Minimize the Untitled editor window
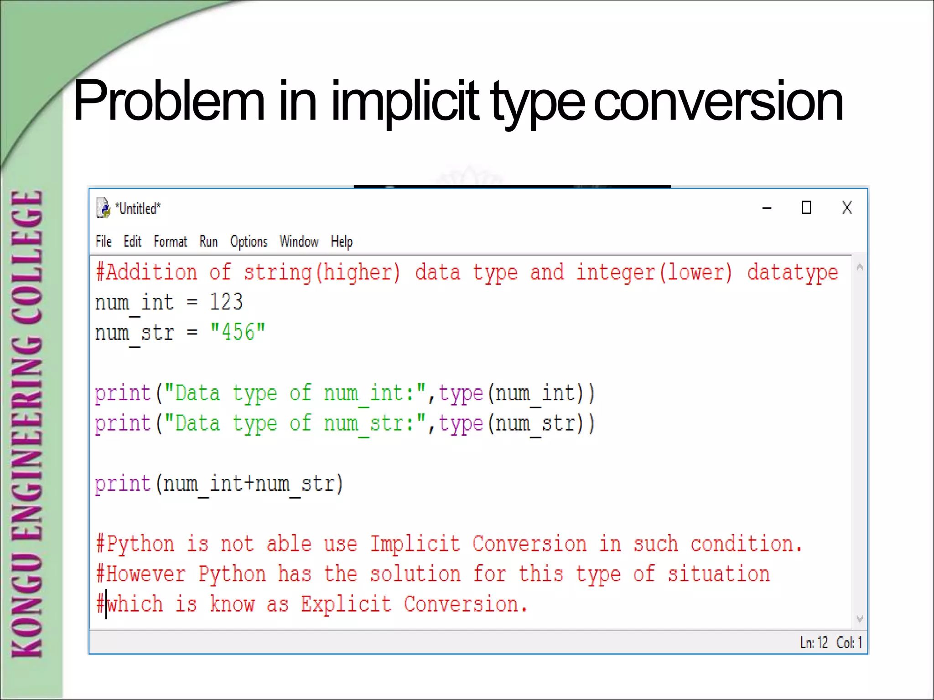 pos(767,208)
